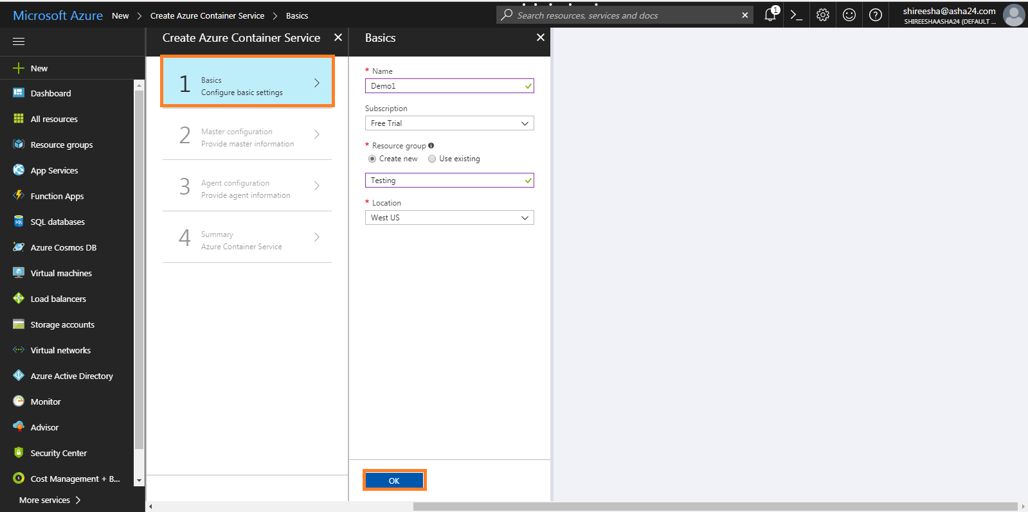Click the All resources grid icon
1028x512 pixels.
click(x=19, y=119)
